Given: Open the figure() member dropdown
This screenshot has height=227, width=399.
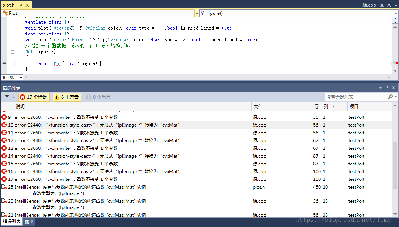Looking at the screenshot, I should 396,13.
